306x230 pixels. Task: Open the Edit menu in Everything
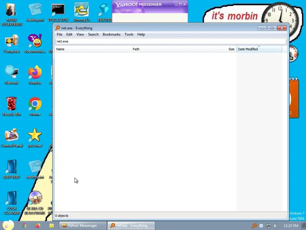click(x=69, y=34)
